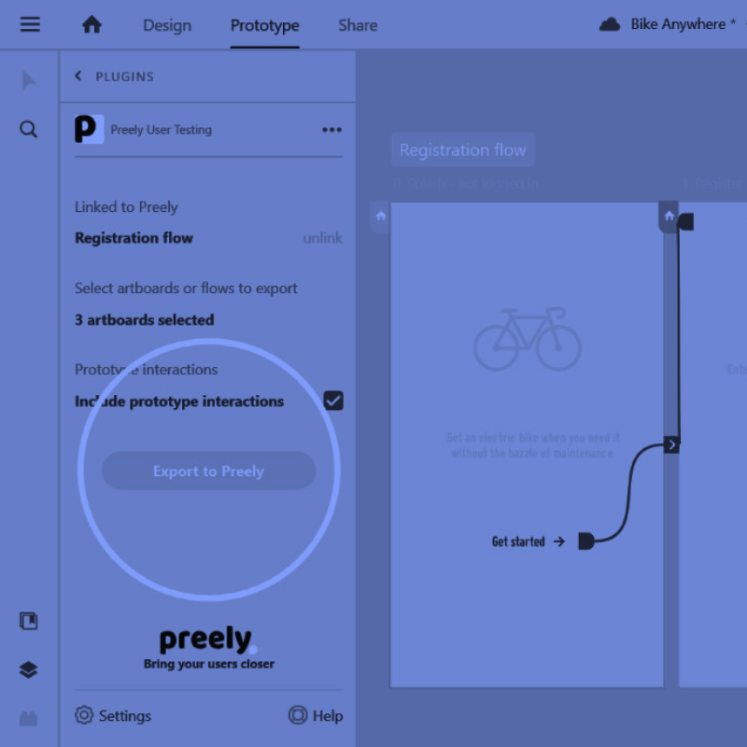Viewport: 747px width, 747px height.
Task: Open the Preely plugin three-dot menu
Action: [x=331, y=130]
